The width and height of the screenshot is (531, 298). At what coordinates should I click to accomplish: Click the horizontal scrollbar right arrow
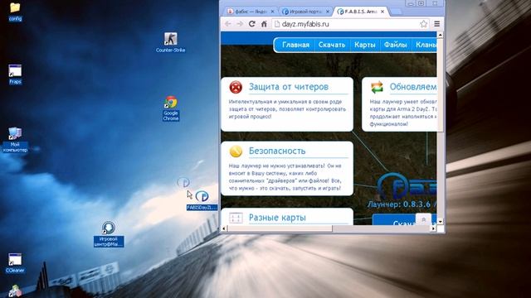(x=433, y=228)
